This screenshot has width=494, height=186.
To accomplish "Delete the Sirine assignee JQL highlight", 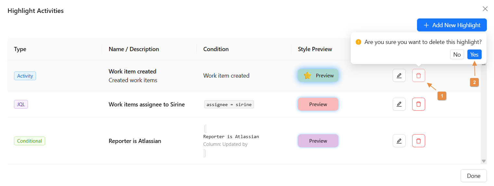I will pos(418,104).
